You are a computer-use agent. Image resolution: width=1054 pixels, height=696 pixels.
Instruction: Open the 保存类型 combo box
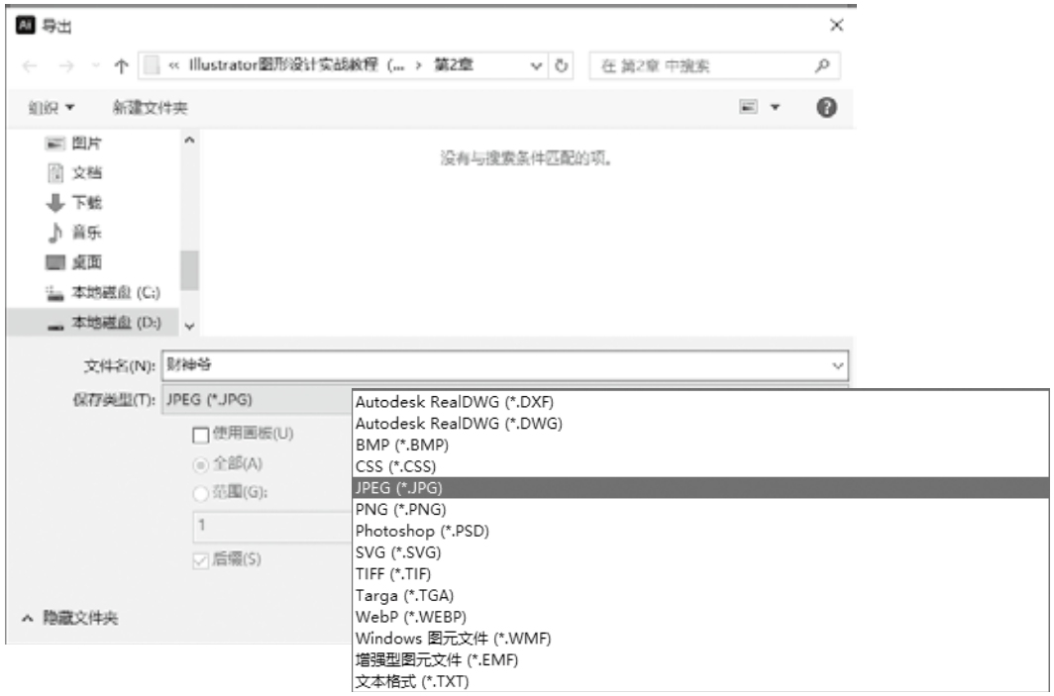[257, 400]
